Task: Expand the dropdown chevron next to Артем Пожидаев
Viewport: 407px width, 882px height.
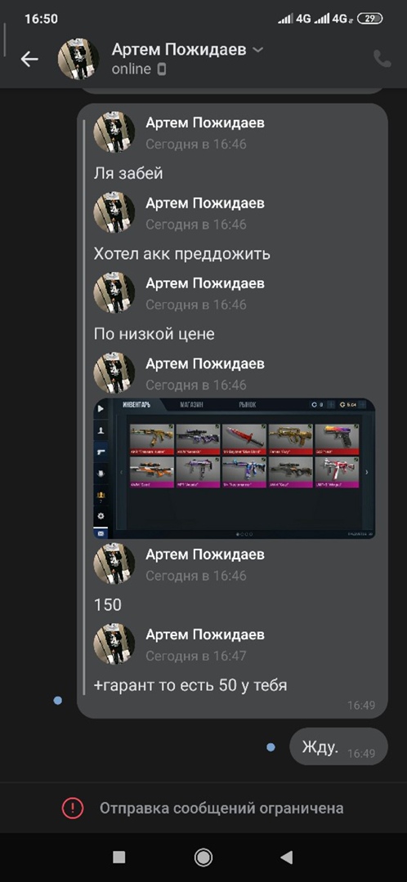Action: tap(257, 50)
